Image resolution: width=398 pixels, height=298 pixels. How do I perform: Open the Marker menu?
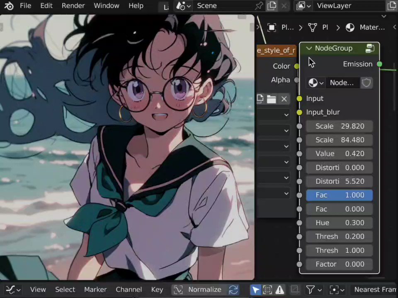(95, 289)
